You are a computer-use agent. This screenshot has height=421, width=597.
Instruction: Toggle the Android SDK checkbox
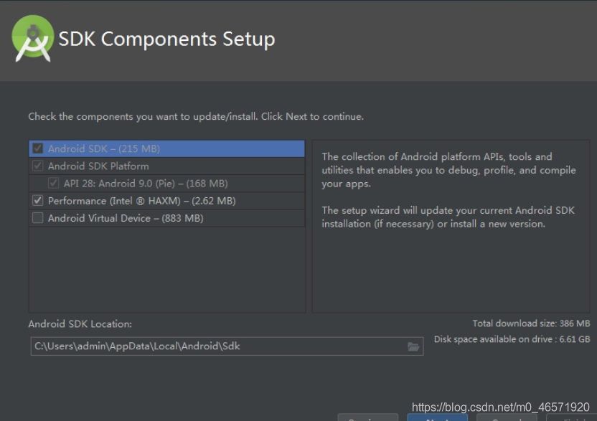tap(38, 148)
